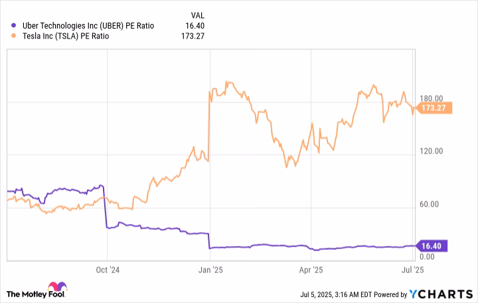The width and height of the screenshot is (478, 303).
Task: Click the purple 16.40 value tag on chart
Action: [434, 246]
